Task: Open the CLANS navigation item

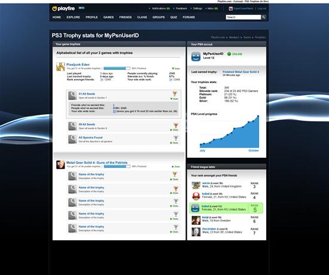Action: 142,17
